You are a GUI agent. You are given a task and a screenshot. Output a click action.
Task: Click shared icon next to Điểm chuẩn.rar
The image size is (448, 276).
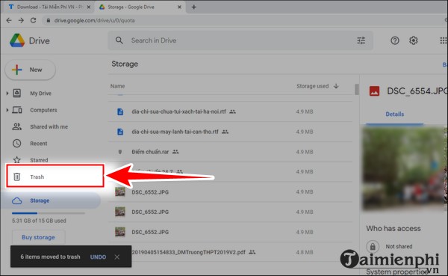[x=175, y=152]
